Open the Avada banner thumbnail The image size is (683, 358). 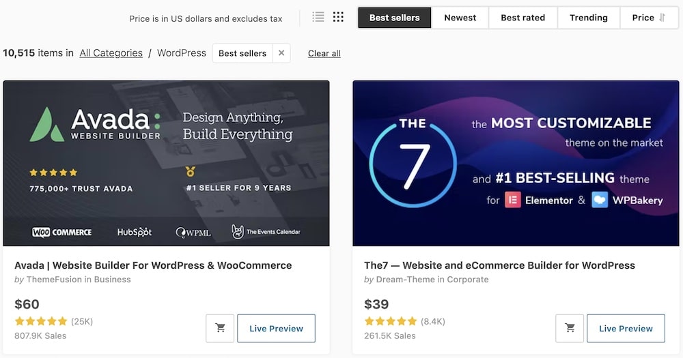[x=167, y=163]
